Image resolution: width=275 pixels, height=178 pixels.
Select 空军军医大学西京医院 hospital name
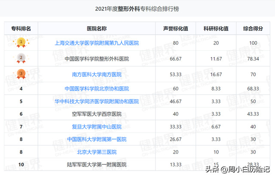click(x=97, y=114)
